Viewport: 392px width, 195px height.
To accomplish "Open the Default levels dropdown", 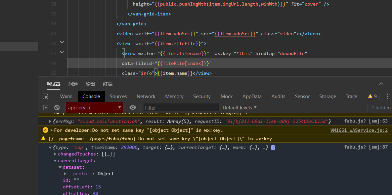I will tap(240, 108).
